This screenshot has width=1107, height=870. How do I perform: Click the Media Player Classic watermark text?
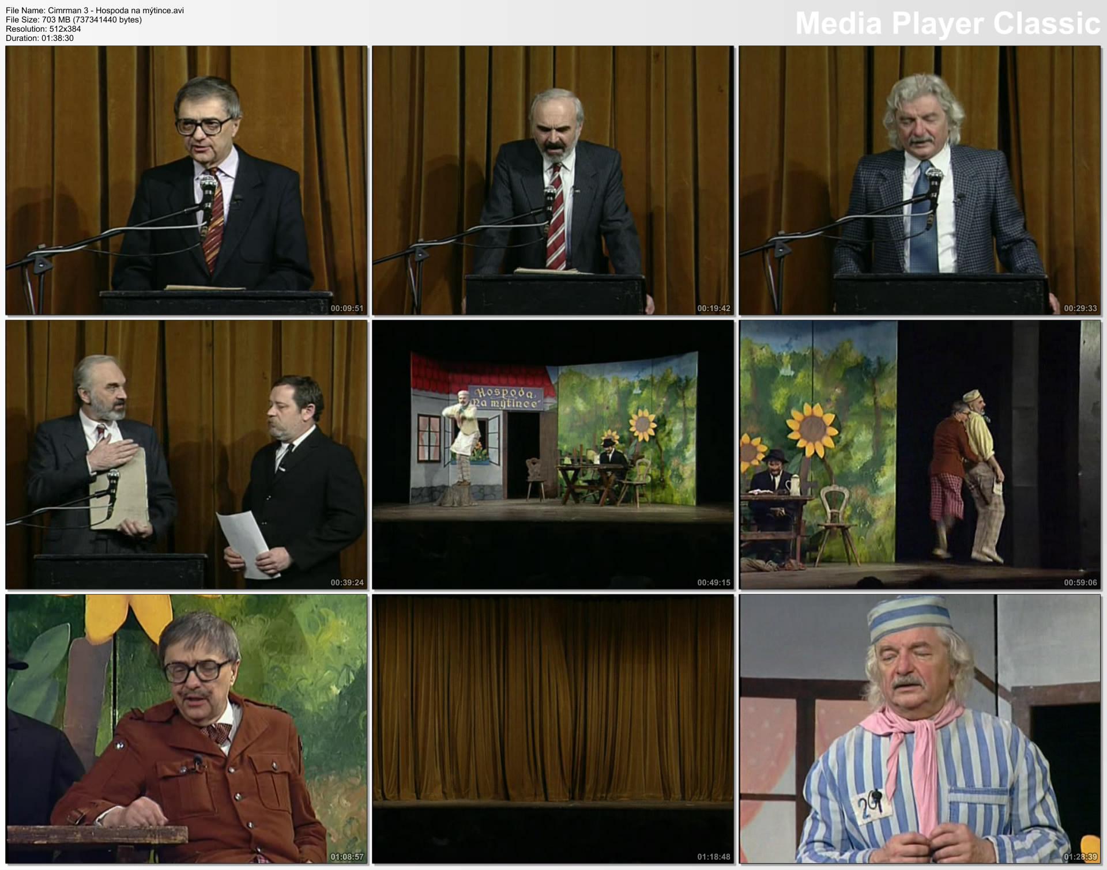coord(947,24)
